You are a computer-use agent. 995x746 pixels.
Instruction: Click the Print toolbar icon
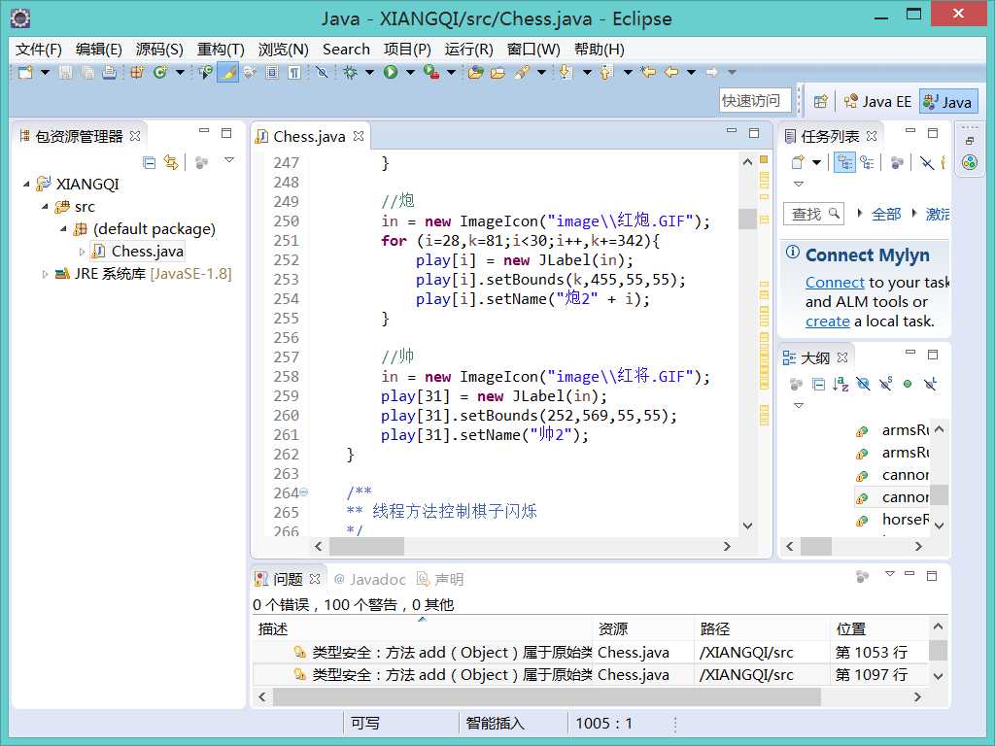tap(109, 72)
